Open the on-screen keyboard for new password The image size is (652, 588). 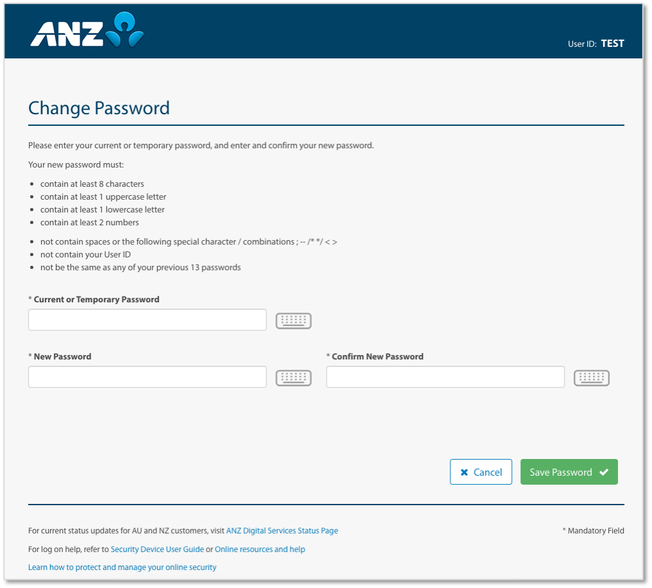coord(293,377)
